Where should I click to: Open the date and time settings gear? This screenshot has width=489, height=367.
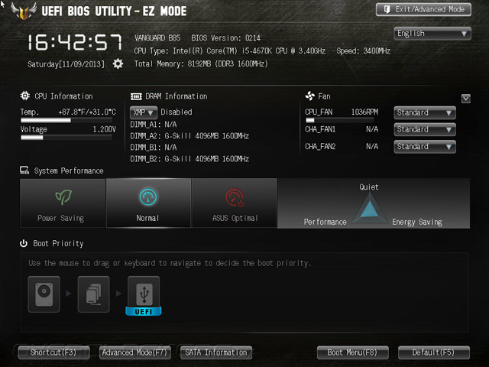pyautogui.click(x=118, y=63)
